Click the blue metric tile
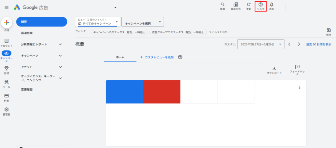 click(x=124, y=91)
